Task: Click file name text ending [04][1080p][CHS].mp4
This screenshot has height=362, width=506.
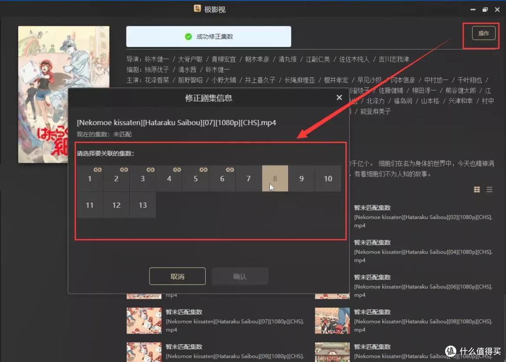Action: pos(424,256)
